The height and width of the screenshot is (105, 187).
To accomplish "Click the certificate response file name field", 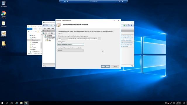I will 77,39.
